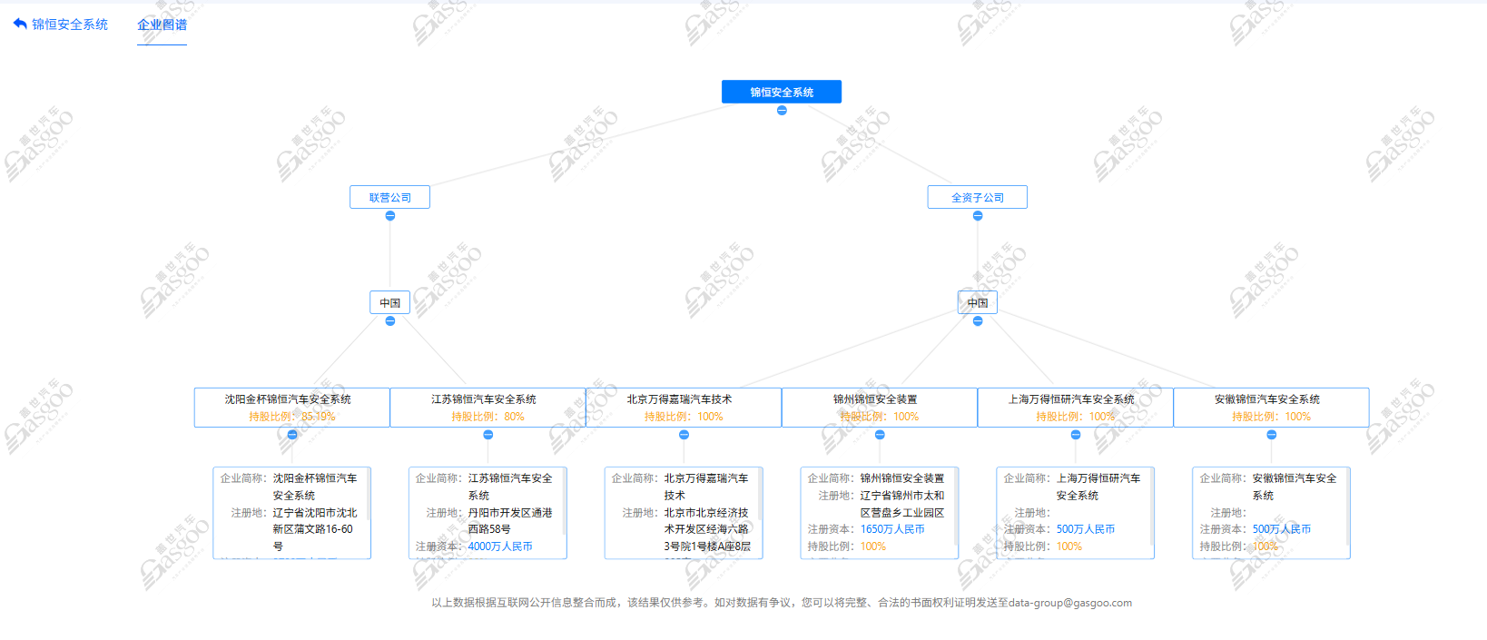Collapse details of 上海万得恒研汽车安全系统
1487x640 pixels.
tap(1076, 435)
